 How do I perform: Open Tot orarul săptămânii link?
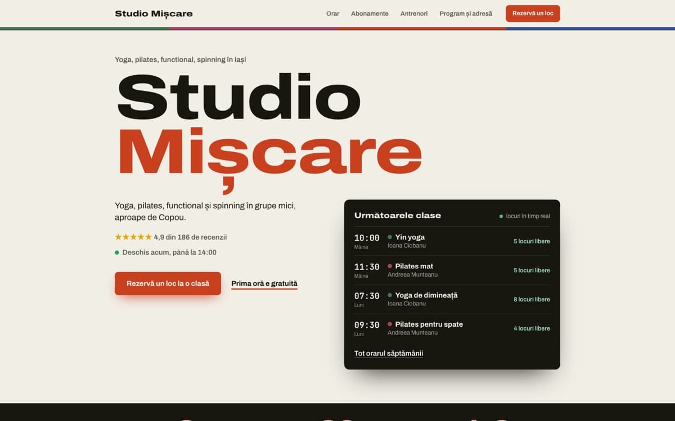(x=389, y=354)
